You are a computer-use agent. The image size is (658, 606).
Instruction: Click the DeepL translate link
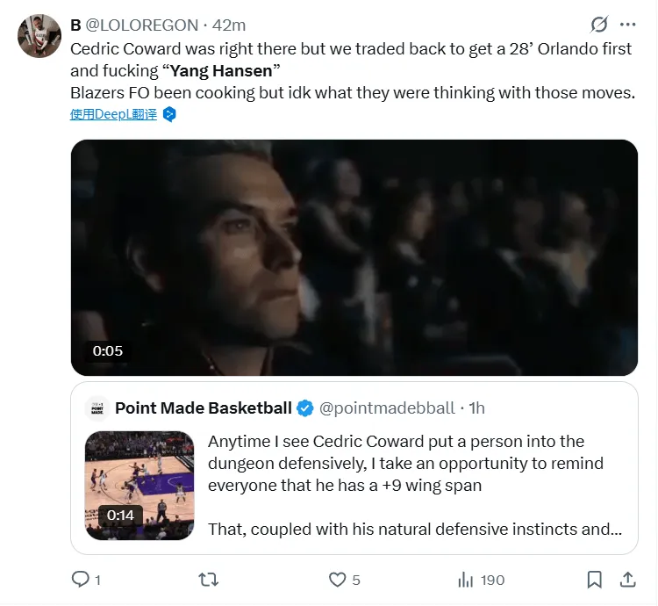113,114
